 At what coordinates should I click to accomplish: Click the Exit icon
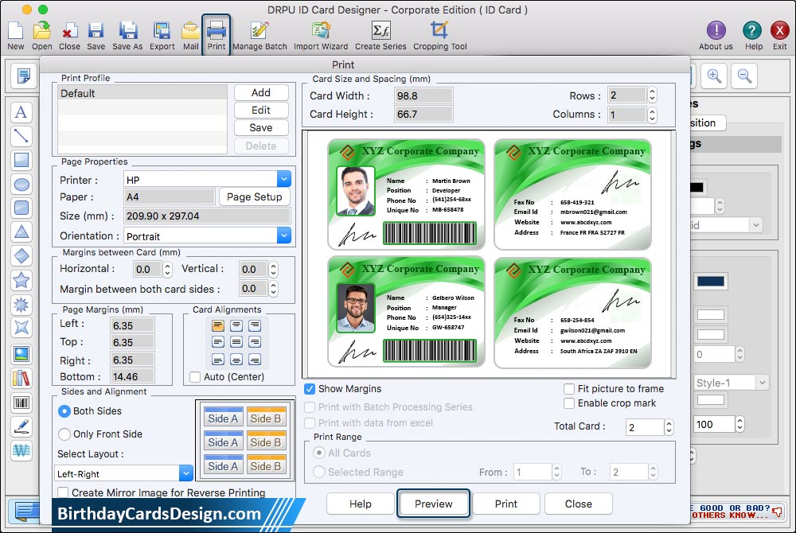click(x=780, y=35)
